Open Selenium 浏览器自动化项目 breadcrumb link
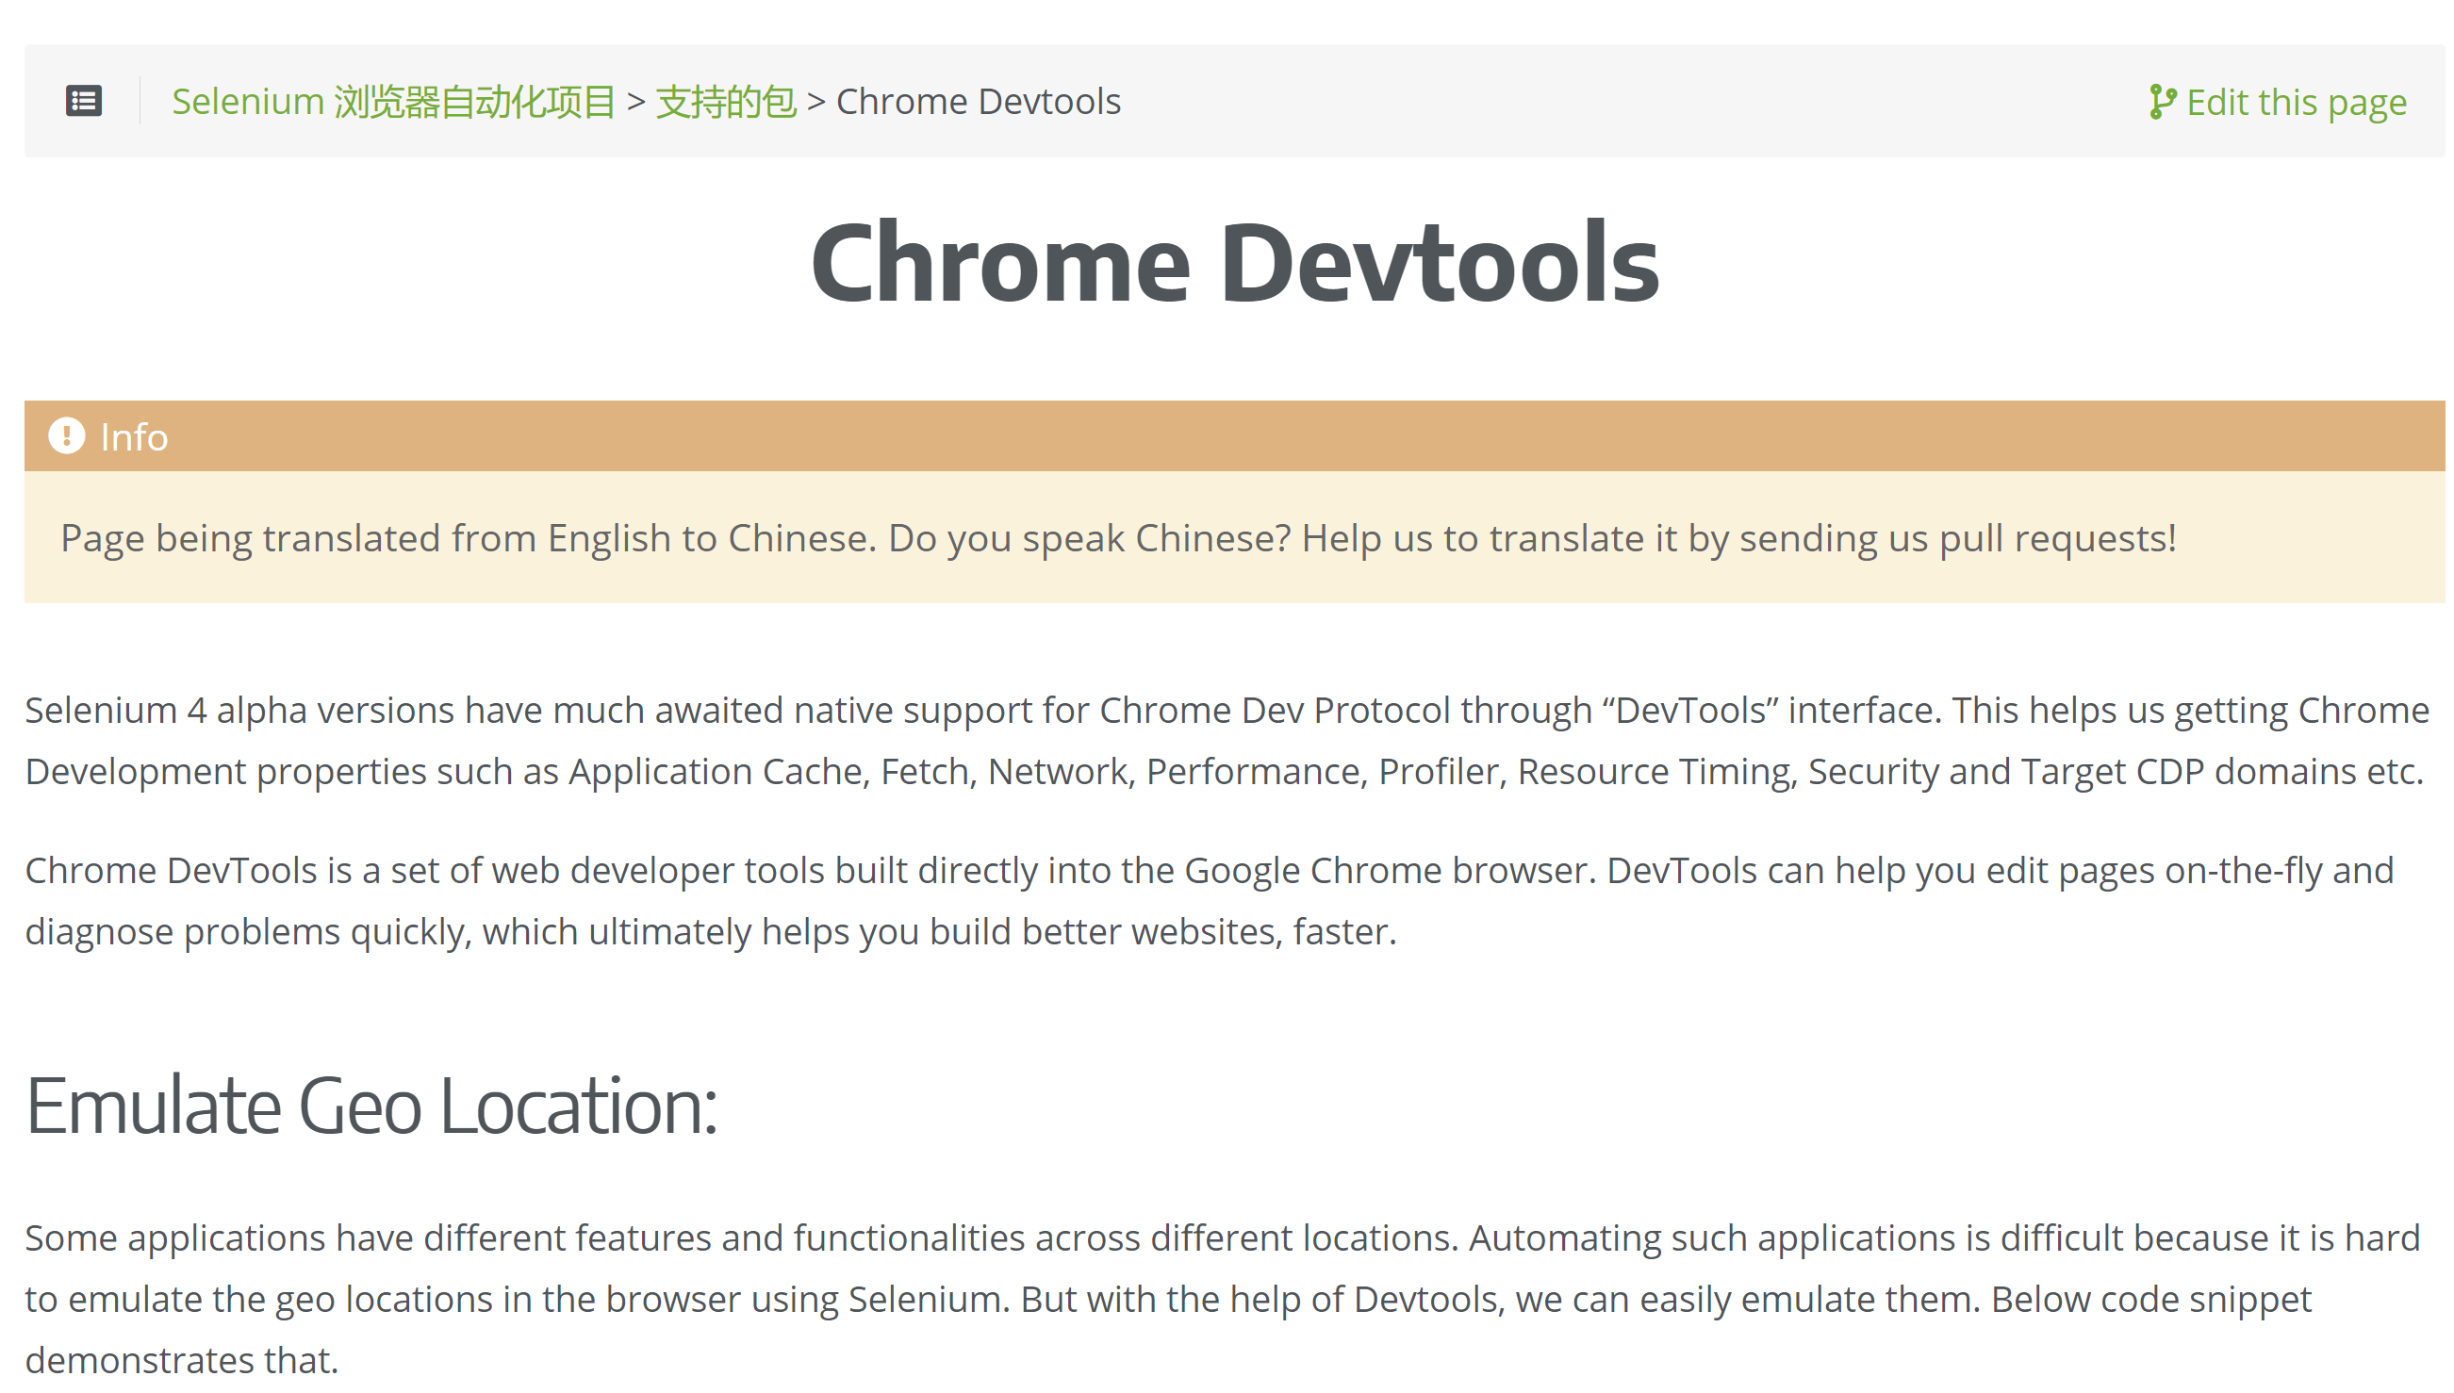The image size is (2454, 1393). tap(393, 102)
